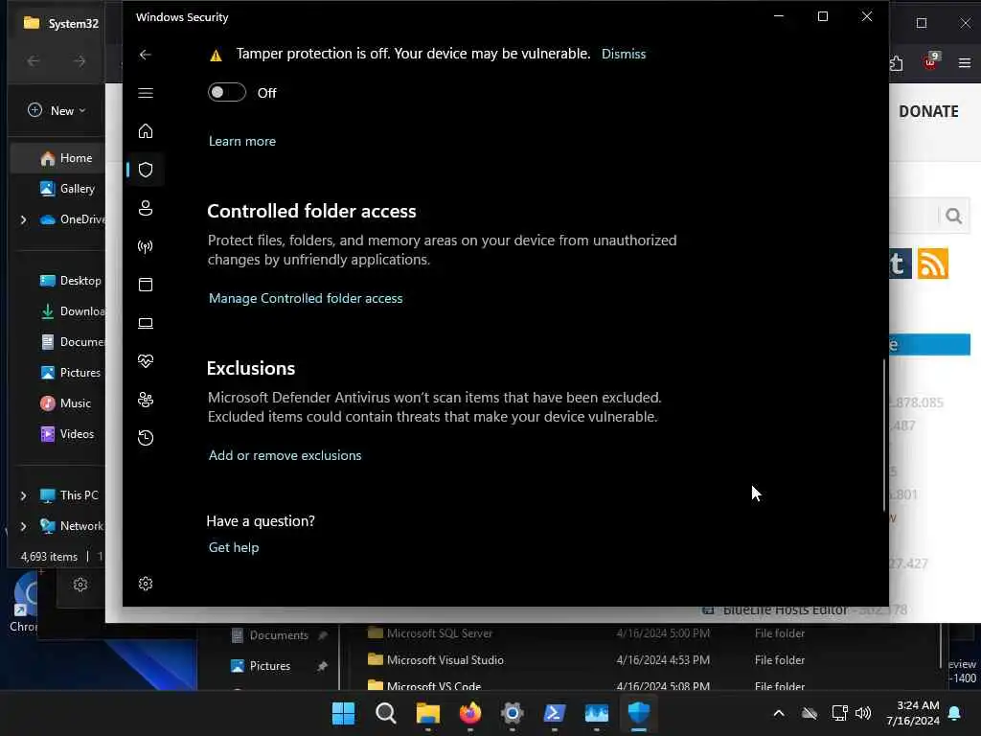Expand the This PC tree node
The height and width of the screenshot is (736, 981).
point(23,495)
